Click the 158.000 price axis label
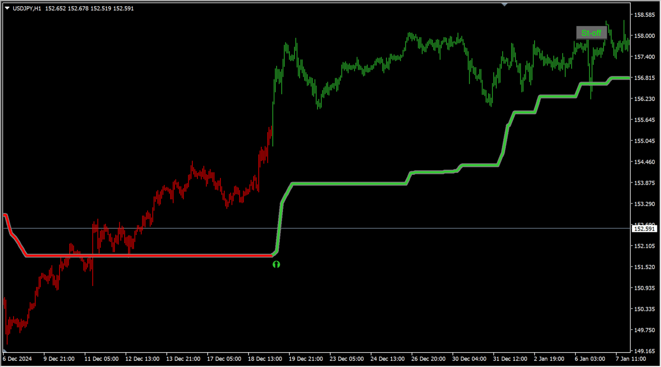This screenshot has width=661, height=367. [x=644, y=36]
